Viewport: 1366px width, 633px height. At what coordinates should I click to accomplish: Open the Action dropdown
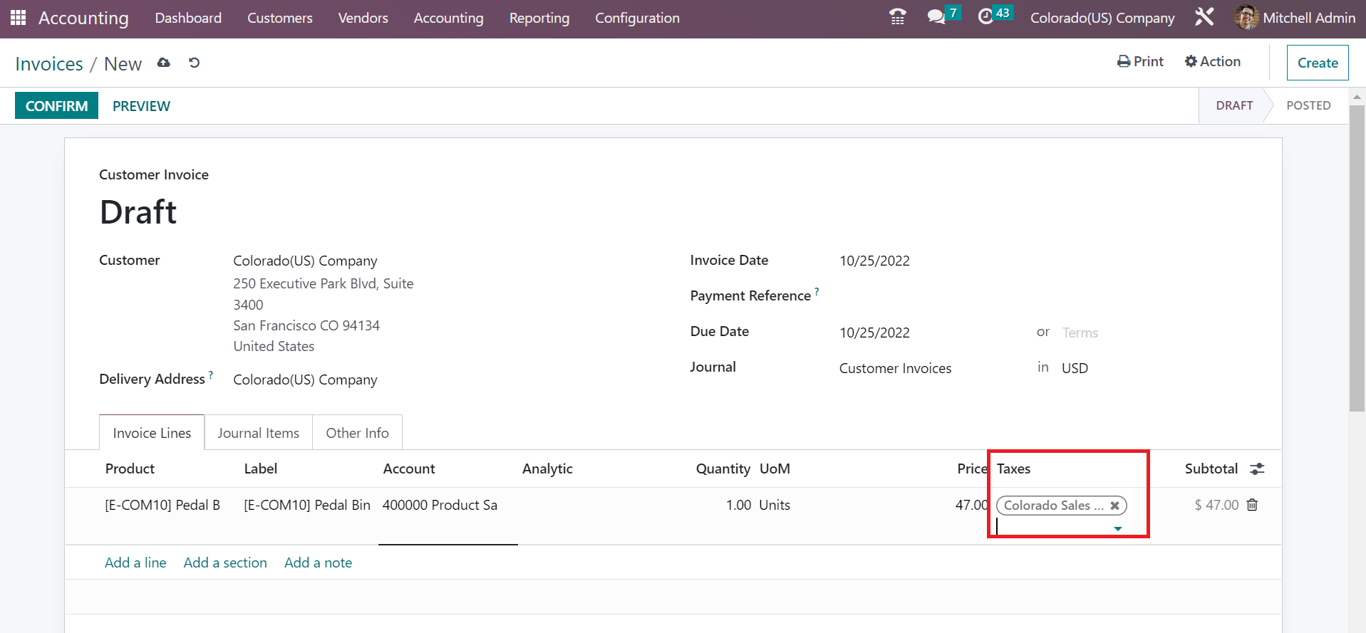pos(1213,62)
